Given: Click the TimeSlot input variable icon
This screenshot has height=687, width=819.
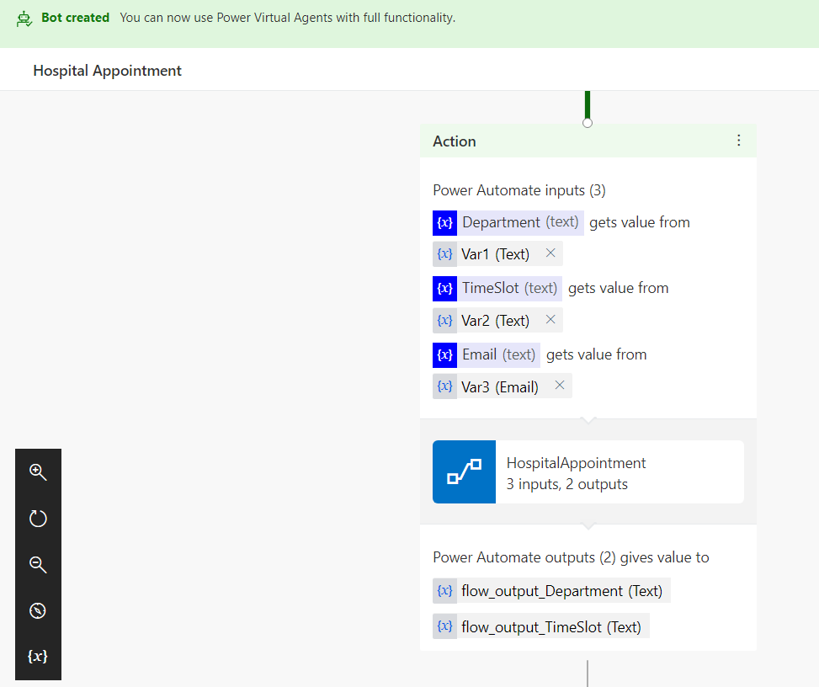Looking at the screenshot, I should [445, 289].
